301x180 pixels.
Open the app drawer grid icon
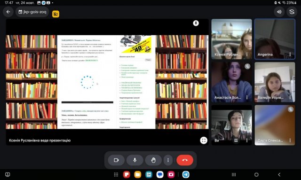[x=116, y=174]
